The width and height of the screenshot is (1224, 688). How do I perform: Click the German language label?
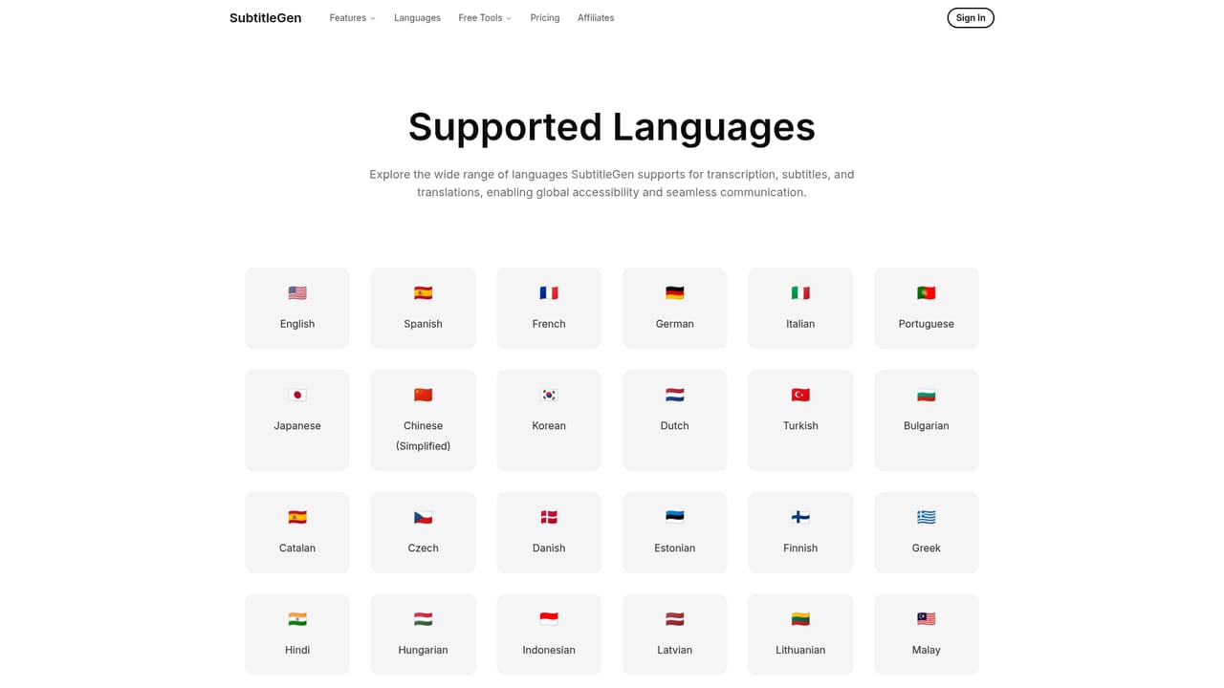[x=674, y=324]
